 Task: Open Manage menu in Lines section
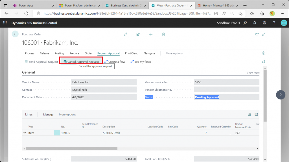point(48,114)
